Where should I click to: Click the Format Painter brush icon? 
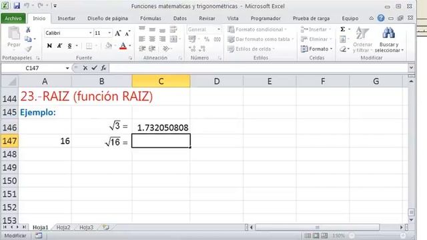[x=28, y=49]
